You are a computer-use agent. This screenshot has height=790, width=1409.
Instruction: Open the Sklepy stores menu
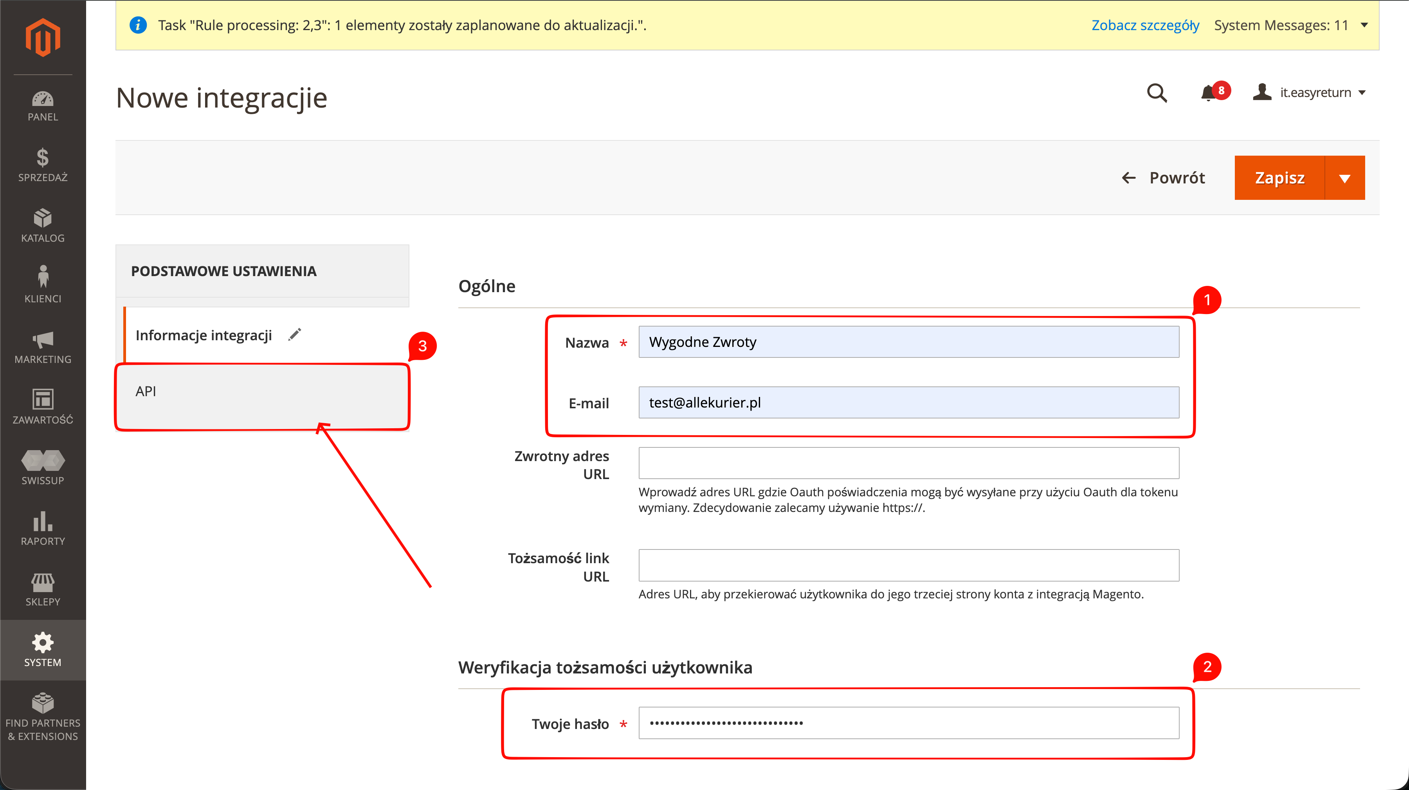click(43, 589)
